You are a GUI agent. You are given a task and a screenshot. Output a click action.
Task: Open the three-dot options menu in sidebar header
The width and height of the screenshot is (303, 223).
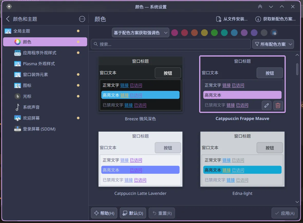point(82,19)
